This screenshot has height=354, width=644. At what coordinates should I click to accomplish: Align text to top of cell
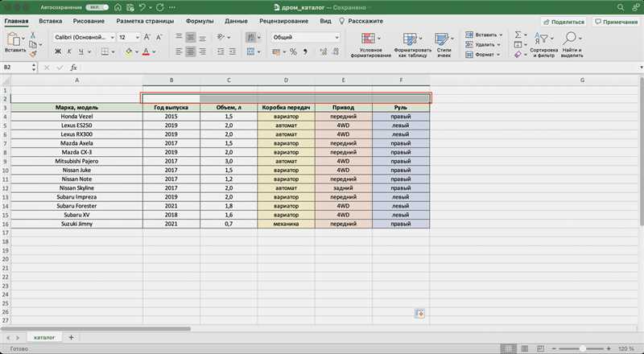[179, 37]
